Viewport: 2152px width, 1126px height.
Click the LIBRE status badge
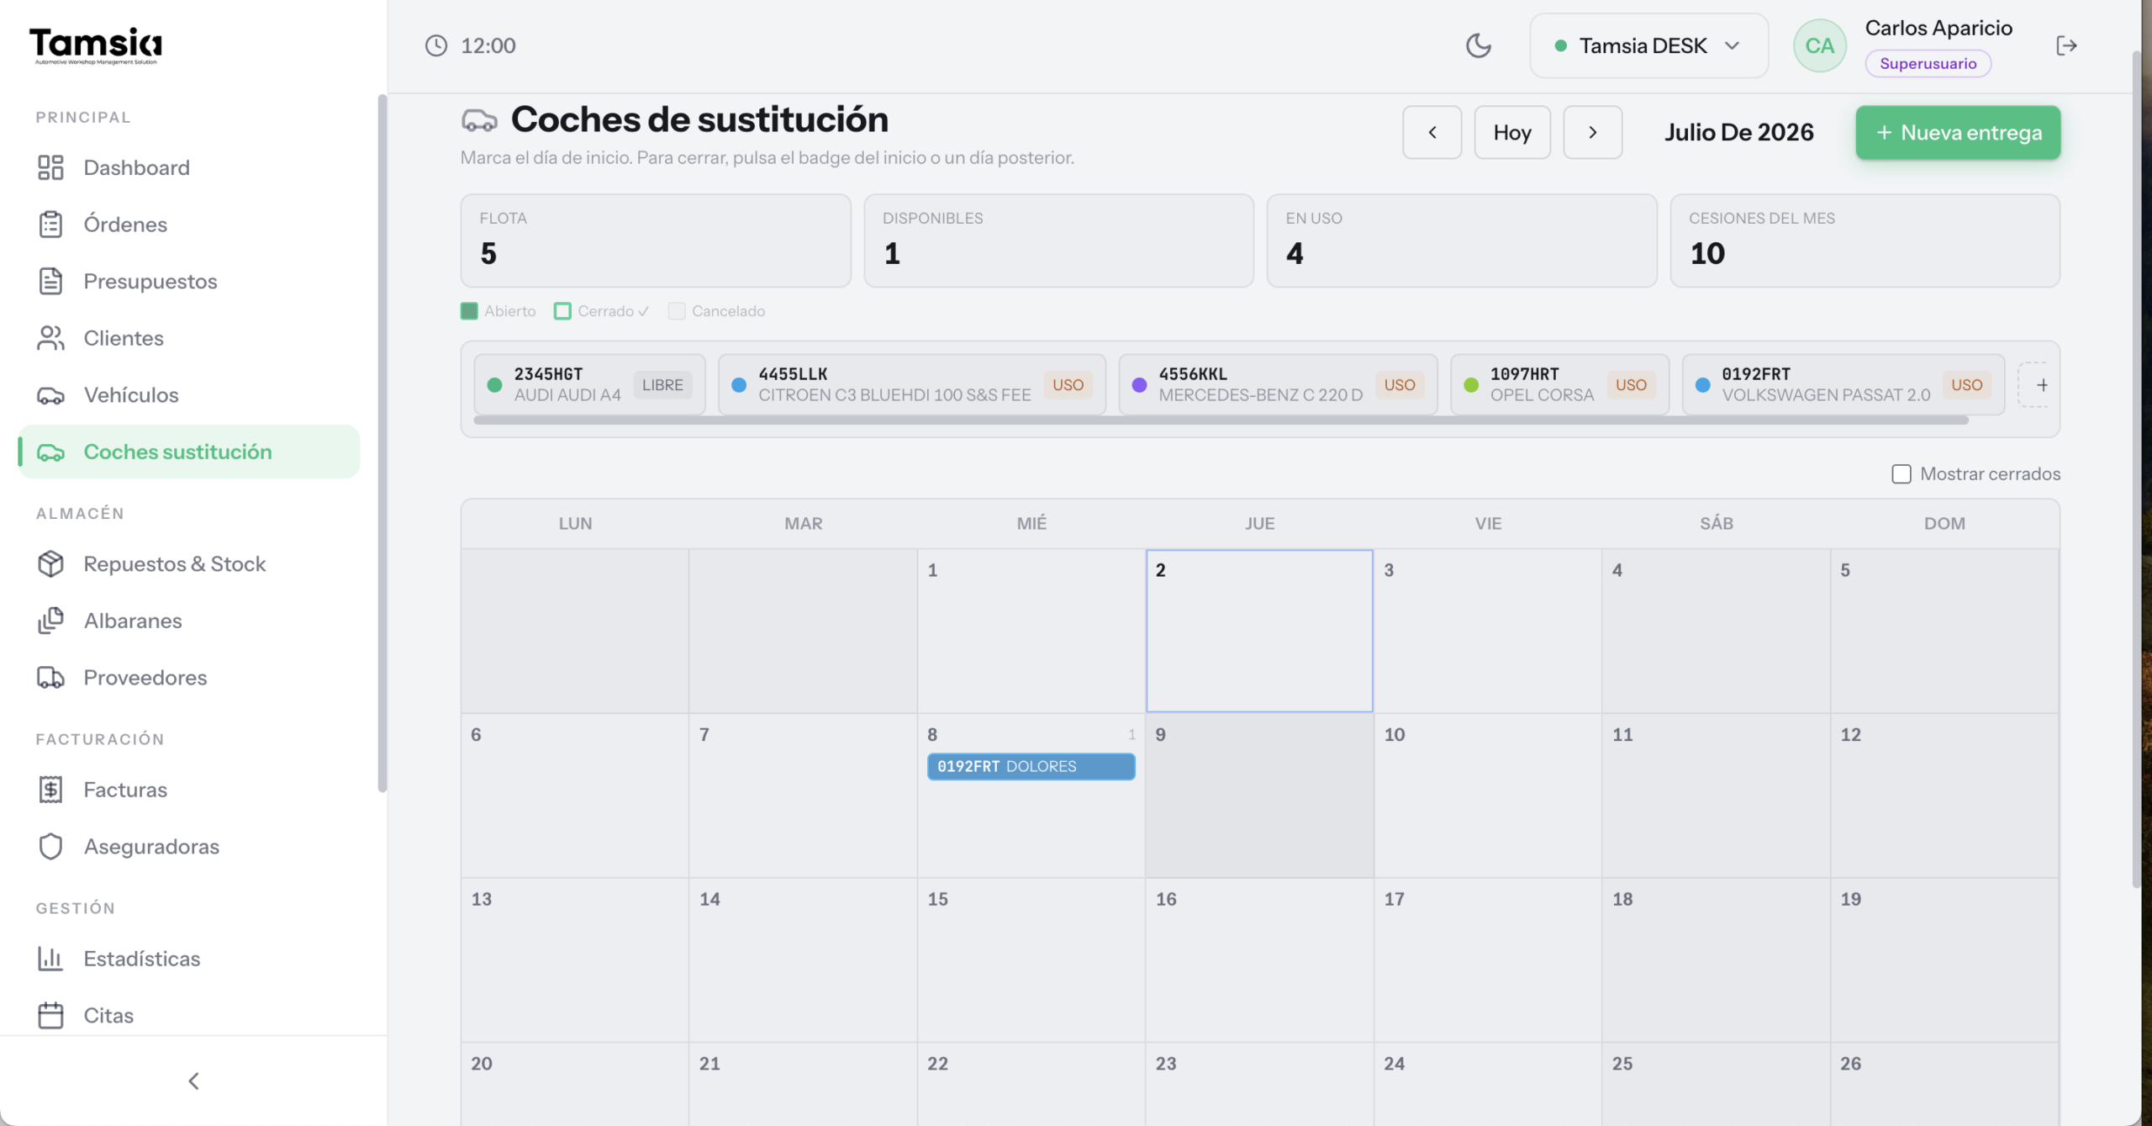click(662, 385)
